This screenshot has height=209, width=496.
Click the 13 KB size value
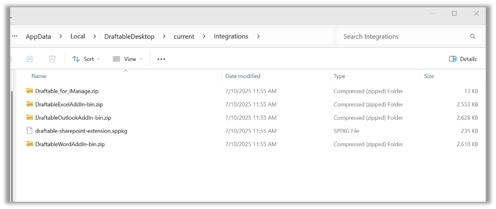pyautogui.click(x=471, y=92)
